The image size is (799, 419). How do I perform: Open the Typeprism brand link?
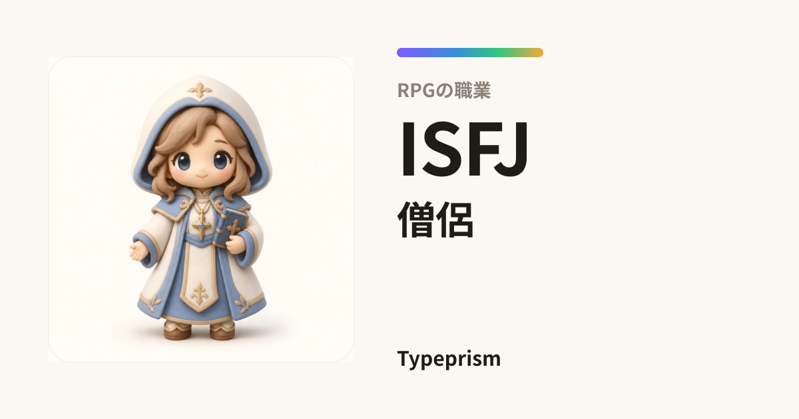pos(449,358)
